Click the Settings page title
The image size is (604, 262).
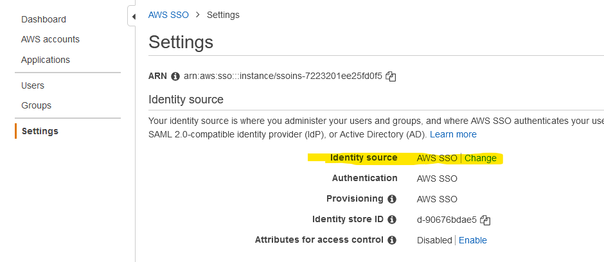click(181, 42)
